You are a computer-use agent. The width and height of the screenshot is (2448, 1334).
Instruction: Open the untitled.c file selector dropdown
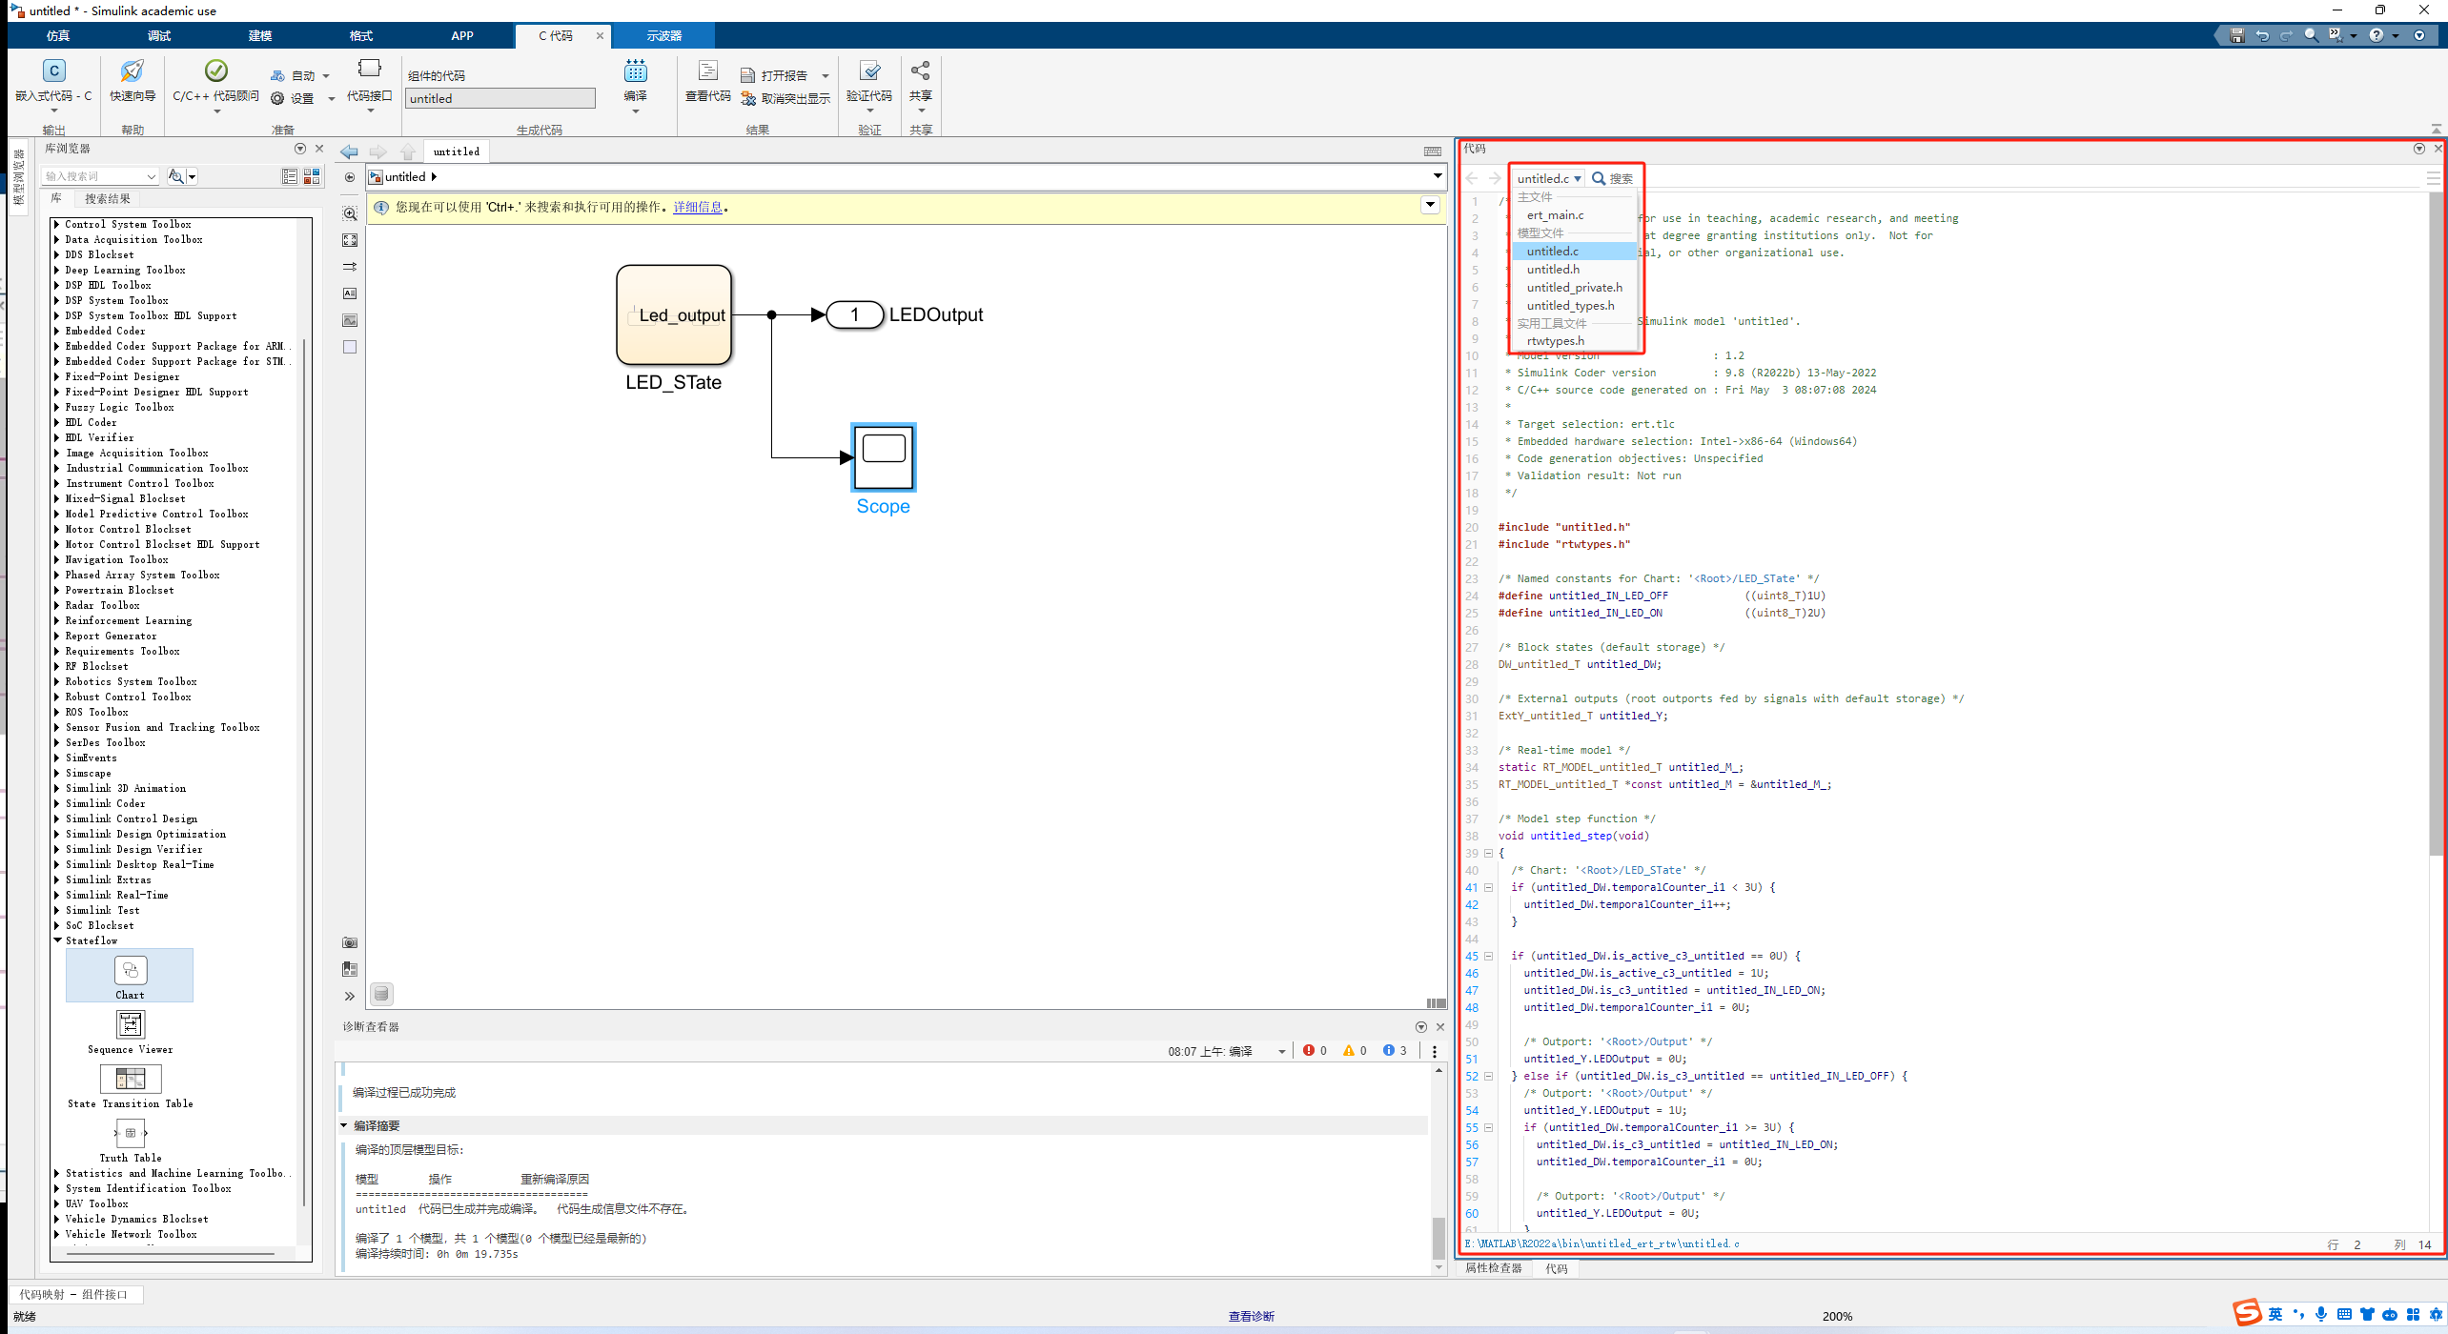coord(1548,178)
